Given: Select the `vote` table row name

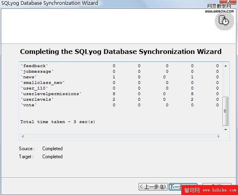Looking at the screenshot, I should (29, 105).
